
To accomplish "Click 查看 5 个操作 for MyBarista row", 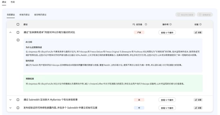I will [x=167, y=100].
